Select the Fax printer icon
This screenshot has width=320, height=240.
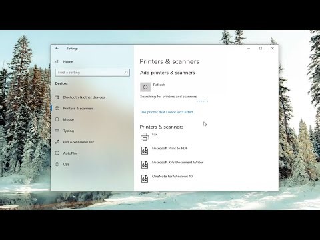[145, 137]
